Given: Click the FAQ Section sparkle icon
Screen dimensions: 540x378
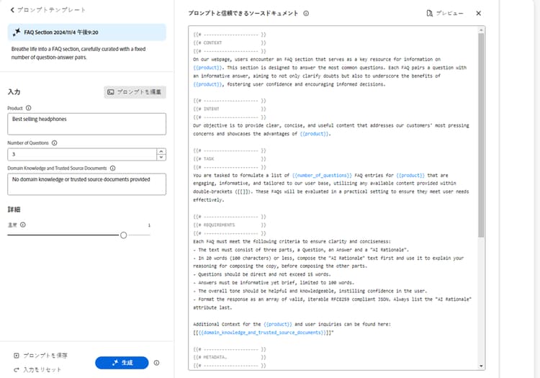Looking at the screenshot, I should pos(17,32).
